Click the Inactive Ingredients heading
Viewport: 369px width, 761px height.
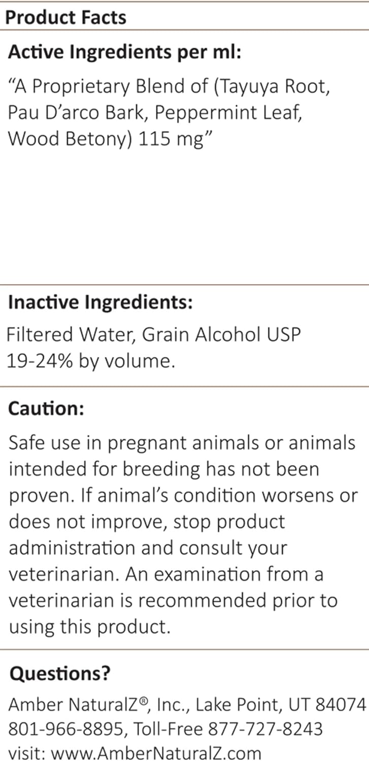(x=100, y=302)
